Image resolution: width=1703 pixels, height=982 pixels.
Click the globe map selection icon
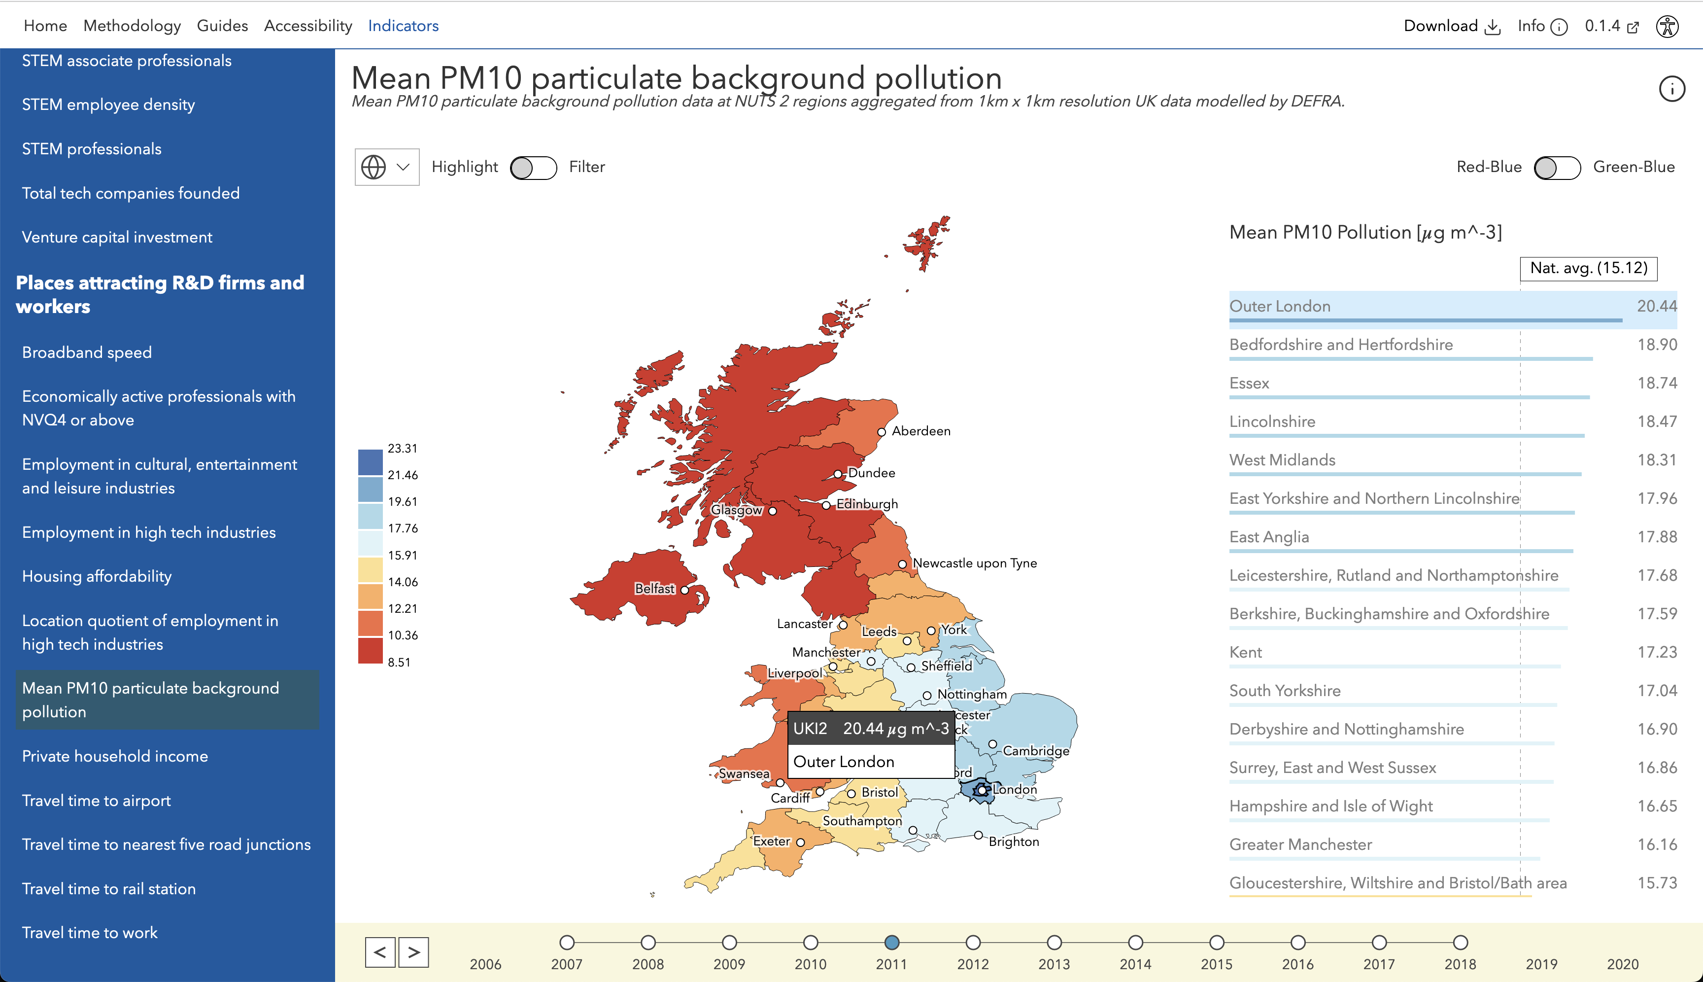point(375,167)
